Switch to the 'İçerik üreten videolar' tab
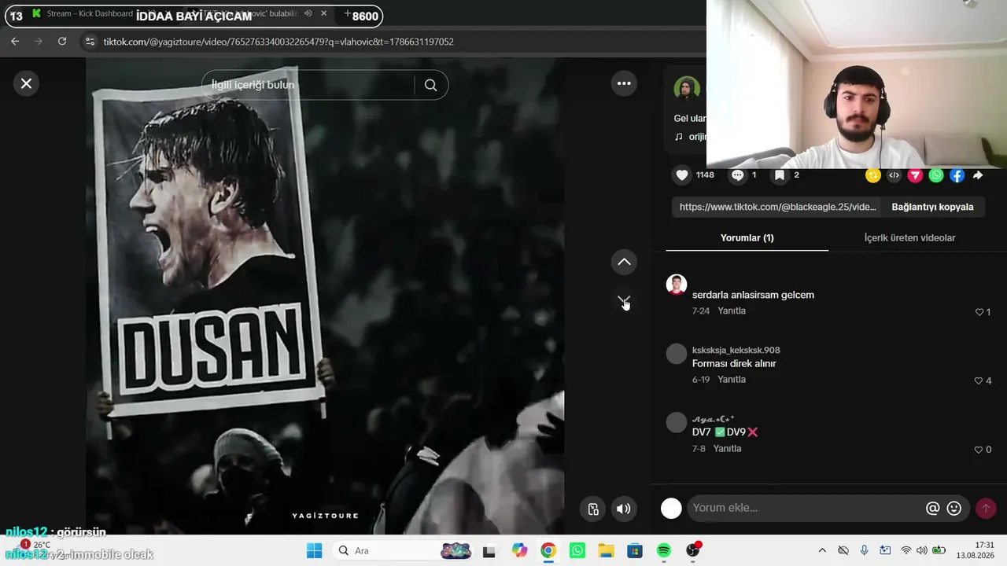 [x=909, y=237]
